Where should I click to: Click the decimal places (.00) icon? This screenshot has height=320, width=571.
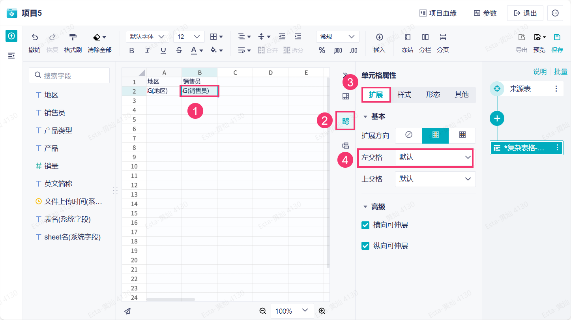(354, 51)
